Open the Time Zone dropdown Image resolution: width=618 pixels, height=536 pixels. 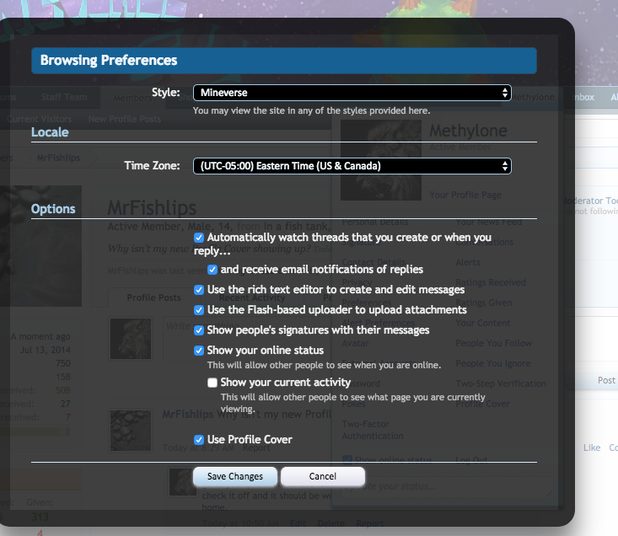point(352,166)
